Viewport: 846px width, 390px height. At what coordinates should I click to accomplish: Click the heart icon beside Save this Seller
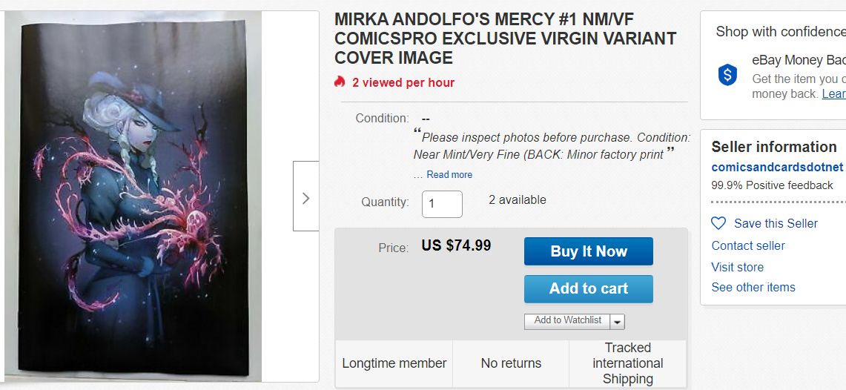pyautogui.click(x=718, y=223)
